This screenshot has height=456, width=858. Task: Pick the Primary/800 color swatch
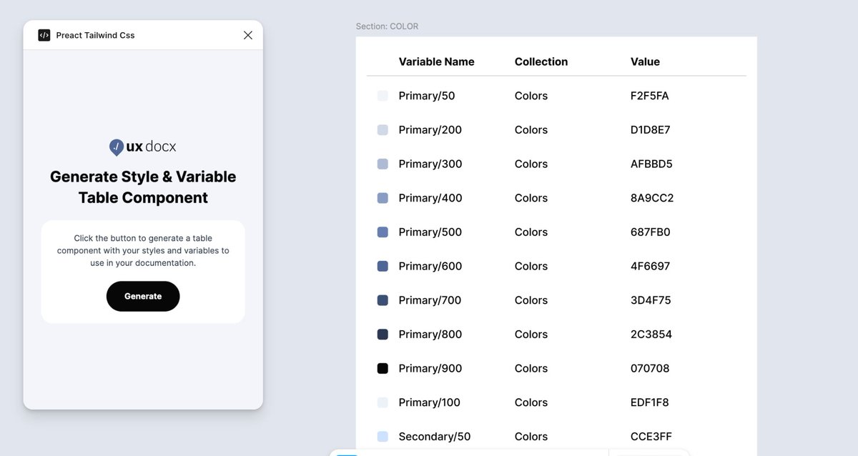click(383, 334)
